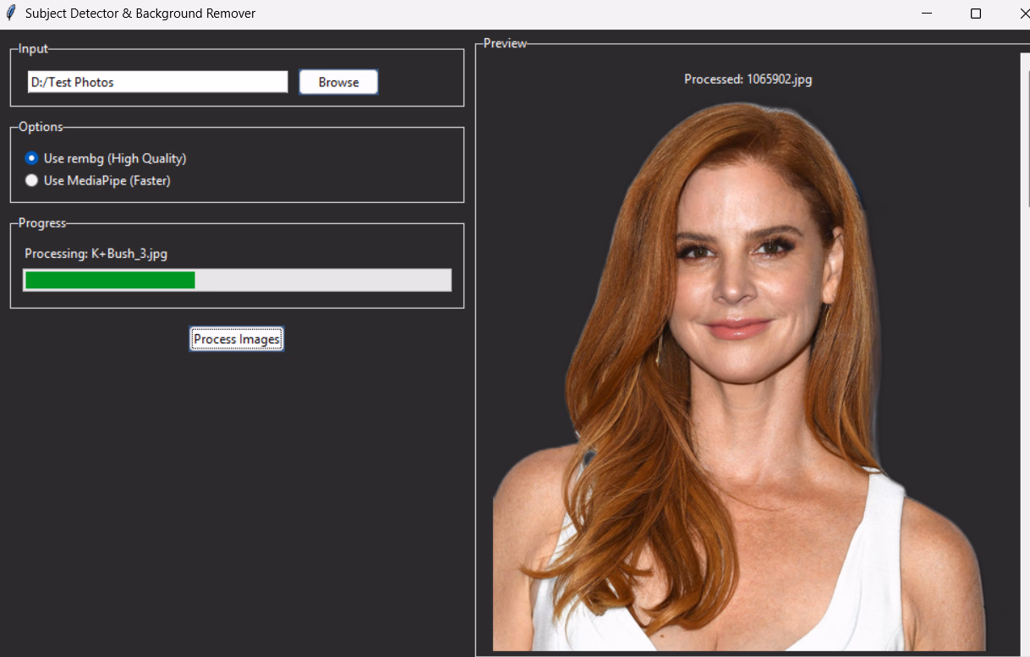Click the Preview panel heading
The image size is (1030, 657).
505,43
